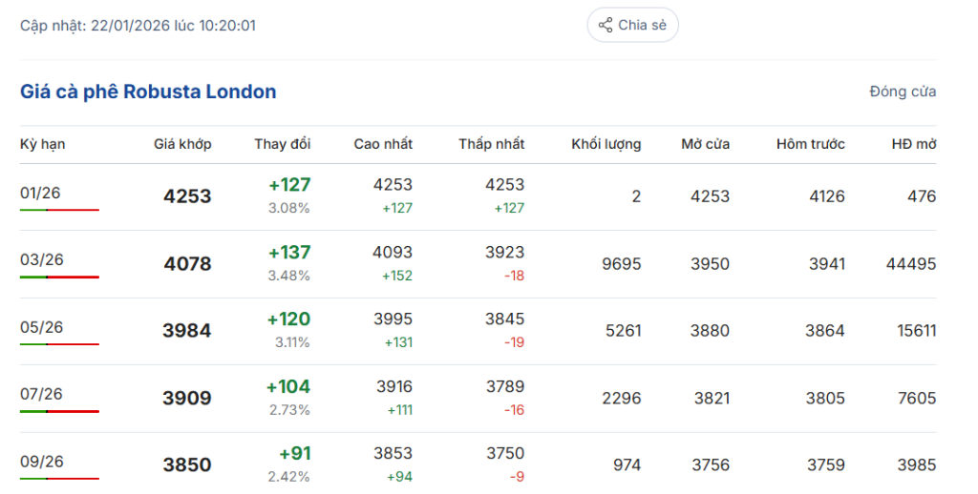Click the 44495 open interest value
978x494 pixels.
pyautogui.click(x=911, y=264)
